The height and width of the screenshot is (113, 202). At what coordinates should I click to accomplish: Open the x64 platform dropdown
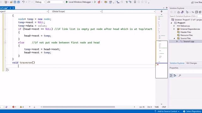pyautogui.click(x=55, y=2)
